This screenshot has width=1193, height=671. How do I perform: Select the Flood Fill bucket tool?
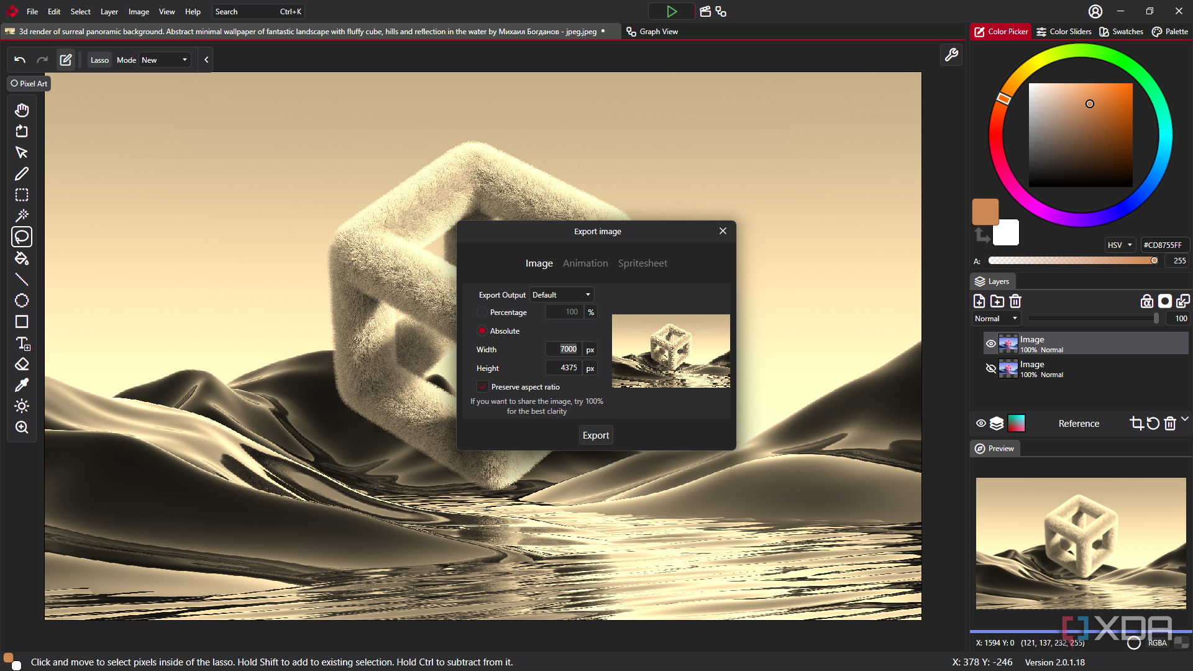click(x=22, y=258)
